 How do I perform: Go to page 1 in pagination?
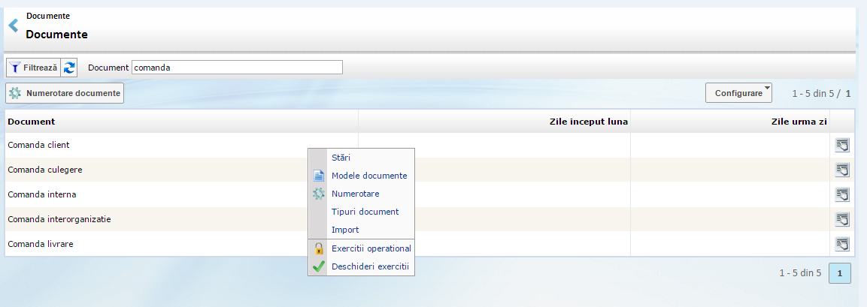[x=839, y=273]
